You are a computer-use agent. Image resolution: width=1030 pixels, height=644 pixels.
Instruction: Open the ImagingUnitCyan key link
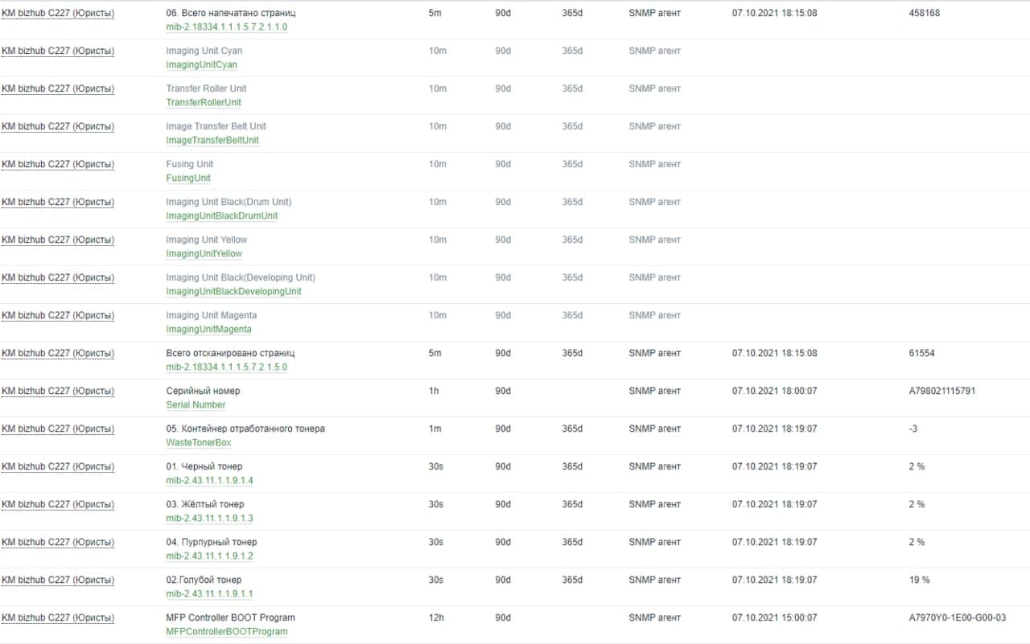click(201, 64)
